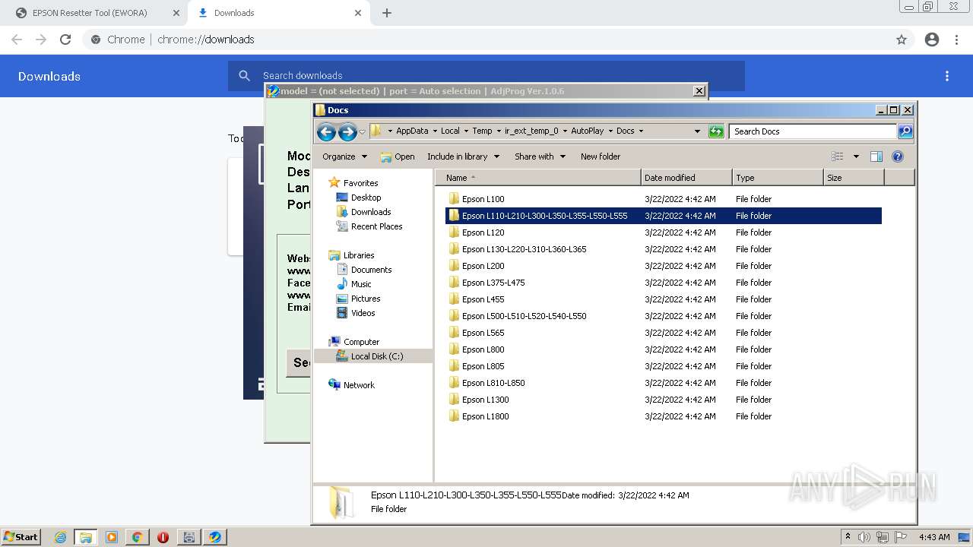
Task: Open Internet Explorer from taskbar
Action: click(x=60, y=537)
